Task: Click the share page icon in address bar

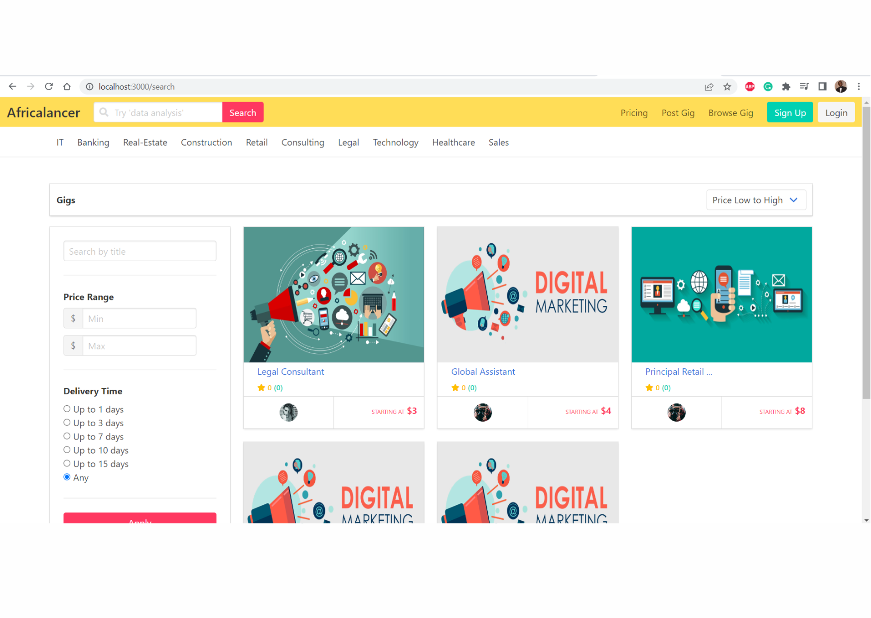Action: (x=709, y=87)
